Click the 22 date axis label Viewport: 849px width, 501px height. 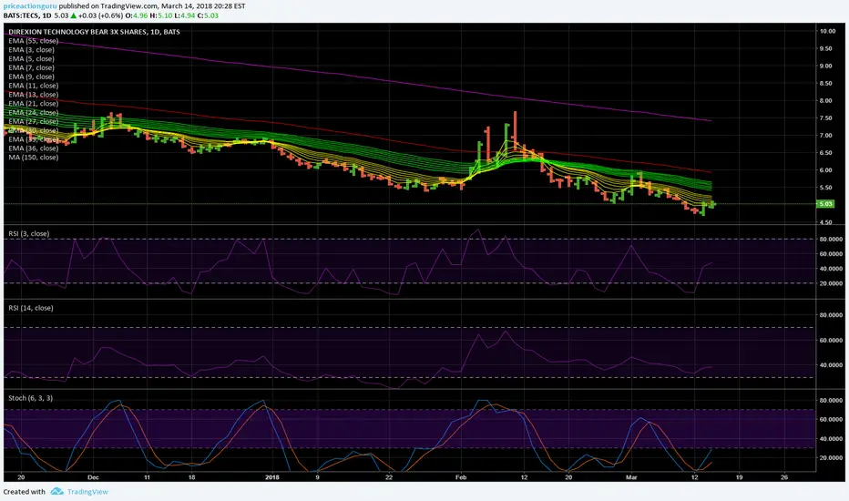pos(389,477)
